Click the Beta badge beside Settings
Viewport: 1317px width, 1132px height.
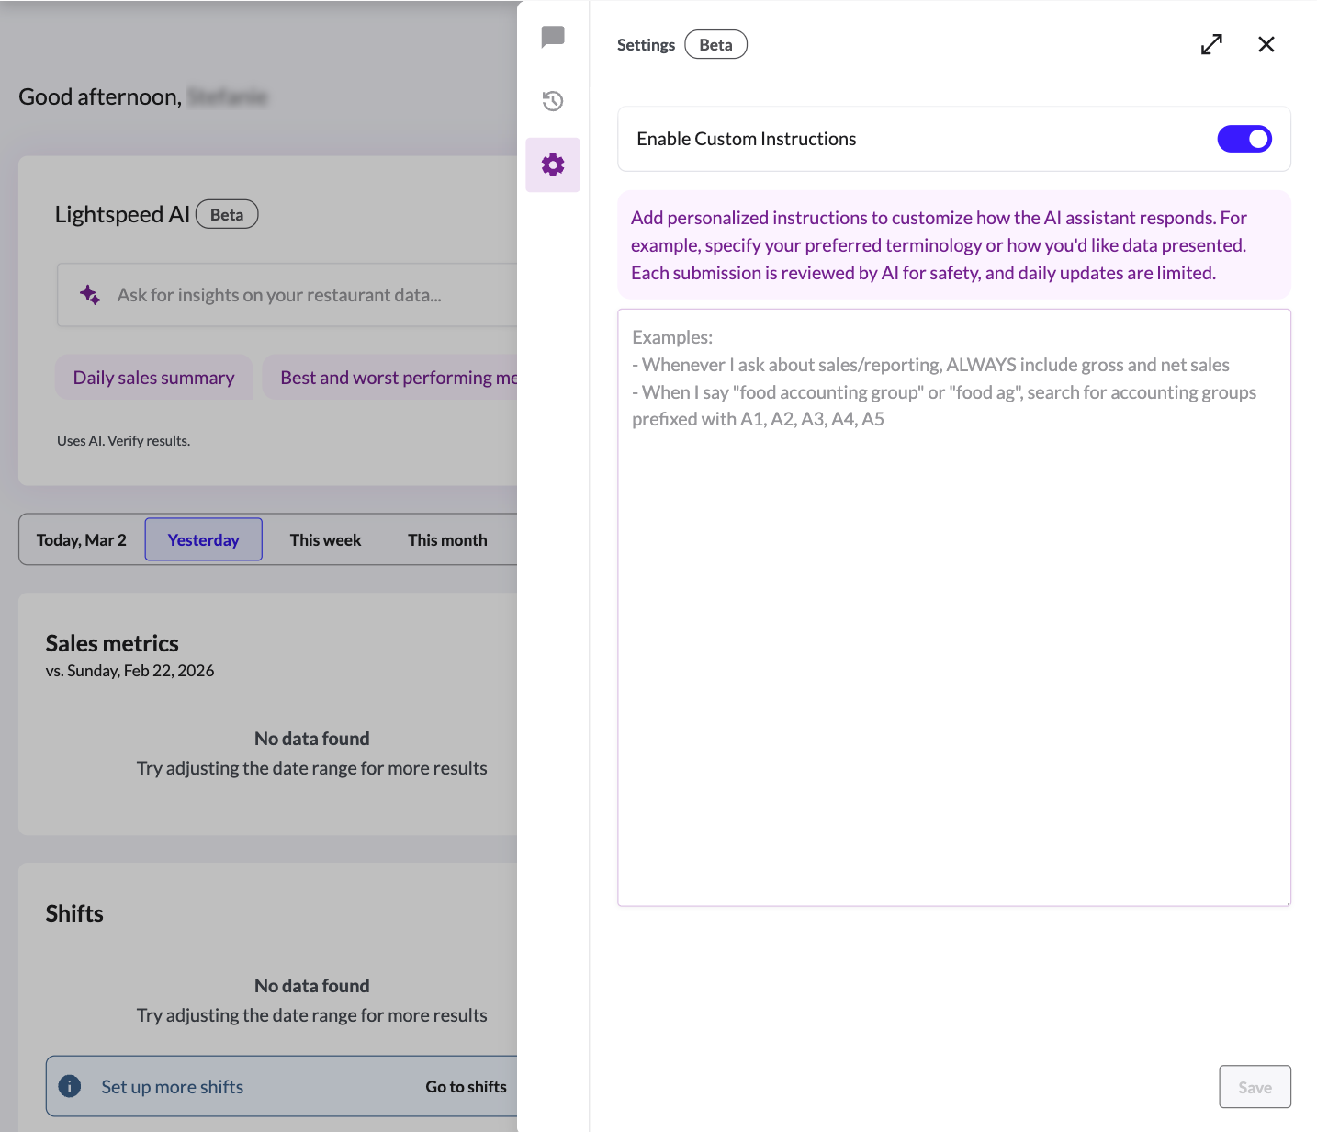715,44
